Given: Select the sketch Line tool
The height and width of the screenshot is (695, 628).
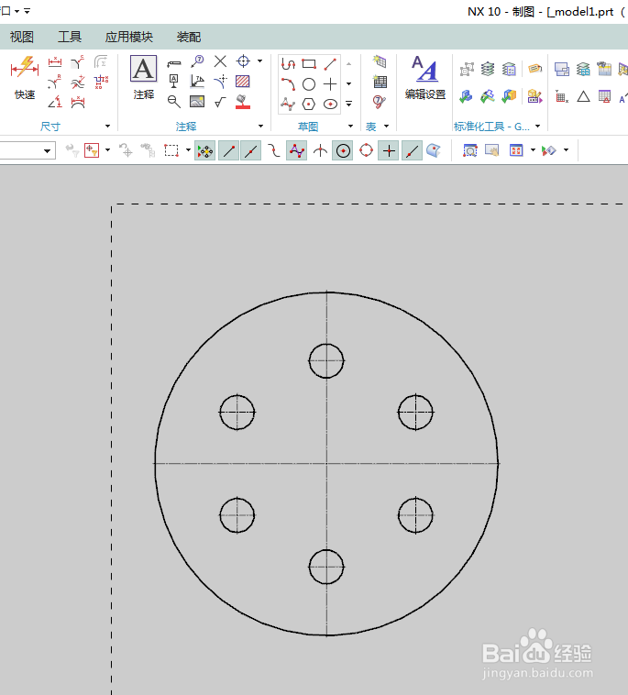Looking at the screenshot, I should pyautogui.click(x=330, y=64).
